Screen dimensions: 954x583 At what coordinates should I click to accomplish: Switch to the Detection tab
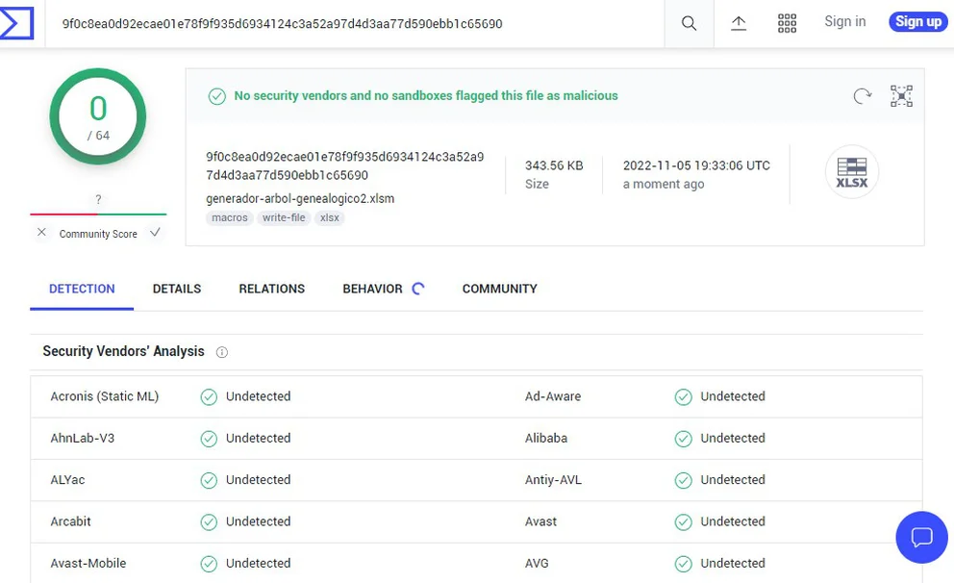point(82,289)
